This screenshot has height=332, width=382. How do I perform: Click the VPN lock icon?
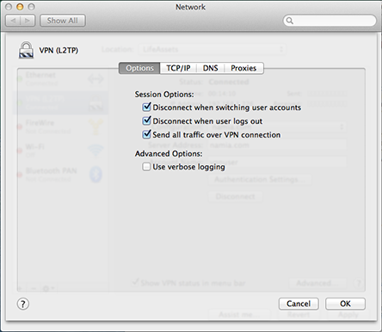tap(26, 50)
